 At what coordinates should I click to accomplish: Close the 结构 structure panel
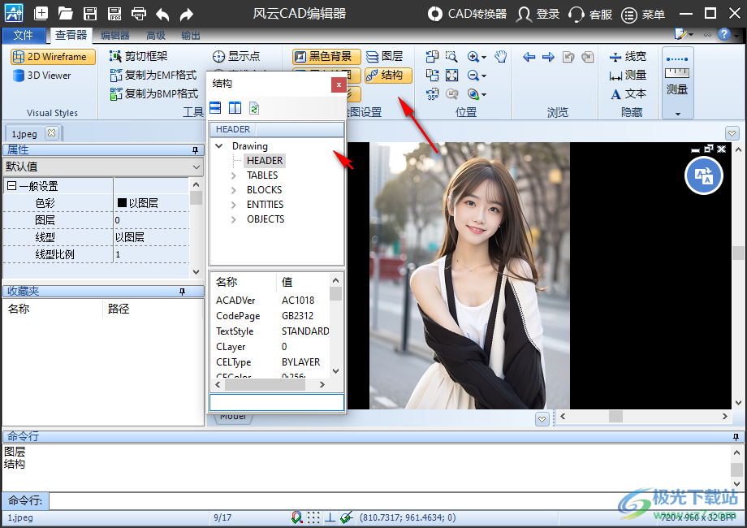pos(339,84)
